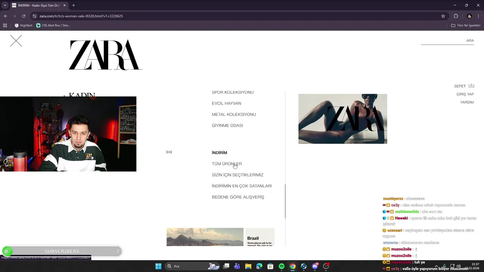Open the Tüm Yer İşaretleri folder
The image size is (484, 272).
(x=466, y=25)
